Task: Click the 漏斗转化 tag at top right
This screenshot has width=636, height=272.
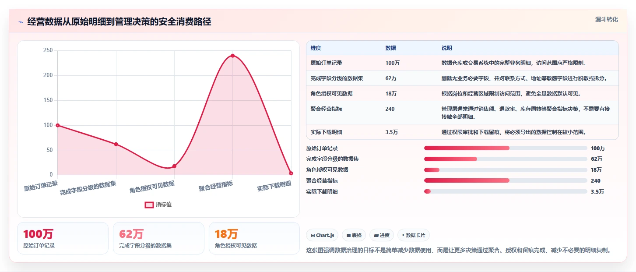Action: (607, 19)
